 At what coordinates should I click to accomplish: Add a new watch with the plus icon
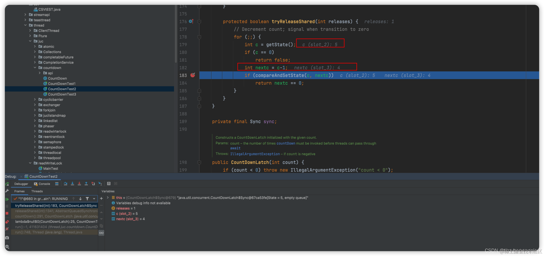click(101, 198)
